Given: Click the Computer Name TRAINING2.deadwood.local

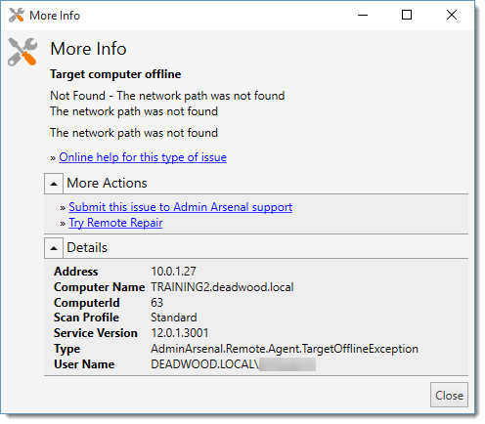Looking at the screenshot, I should (222, 287).
